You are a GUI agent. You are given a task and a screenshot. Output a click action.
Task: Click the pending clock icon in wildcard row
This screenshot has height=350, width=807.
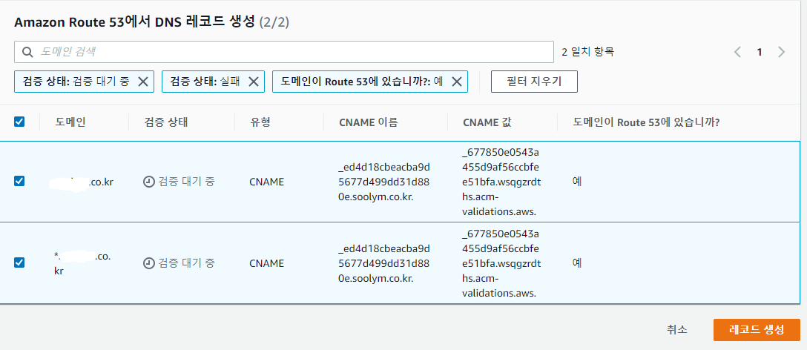[x=148, y=263]
